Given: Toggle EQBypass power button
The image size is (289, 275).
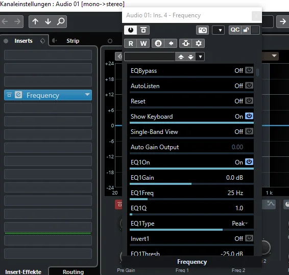Looking at the screenshot, I should [249, 70].
